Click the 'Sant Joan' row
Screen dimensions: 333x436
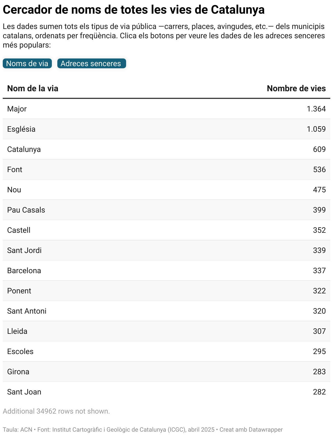click(24, 392)
